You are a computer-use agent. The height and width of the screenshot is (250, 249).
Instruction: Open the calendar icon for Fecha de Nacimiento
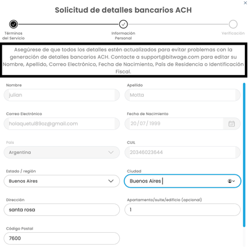(232, 124)
